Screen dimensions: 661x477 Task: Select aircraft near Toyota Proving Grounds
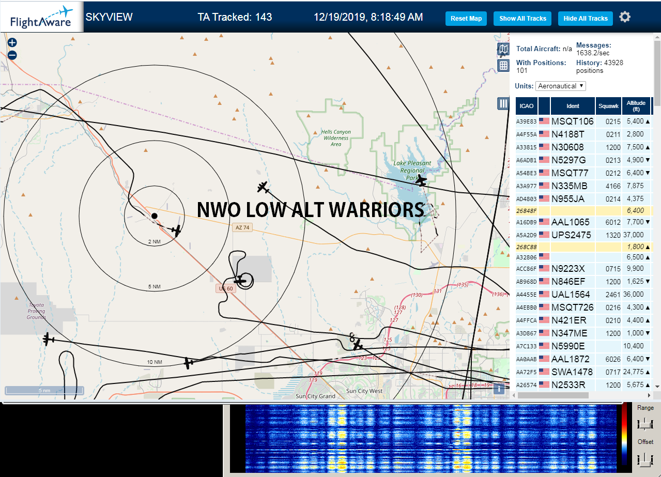pyautogui.click(x=49, y=340)
